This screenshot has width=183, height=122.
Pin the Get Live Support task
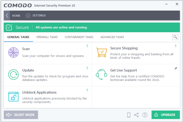(176, 68)
